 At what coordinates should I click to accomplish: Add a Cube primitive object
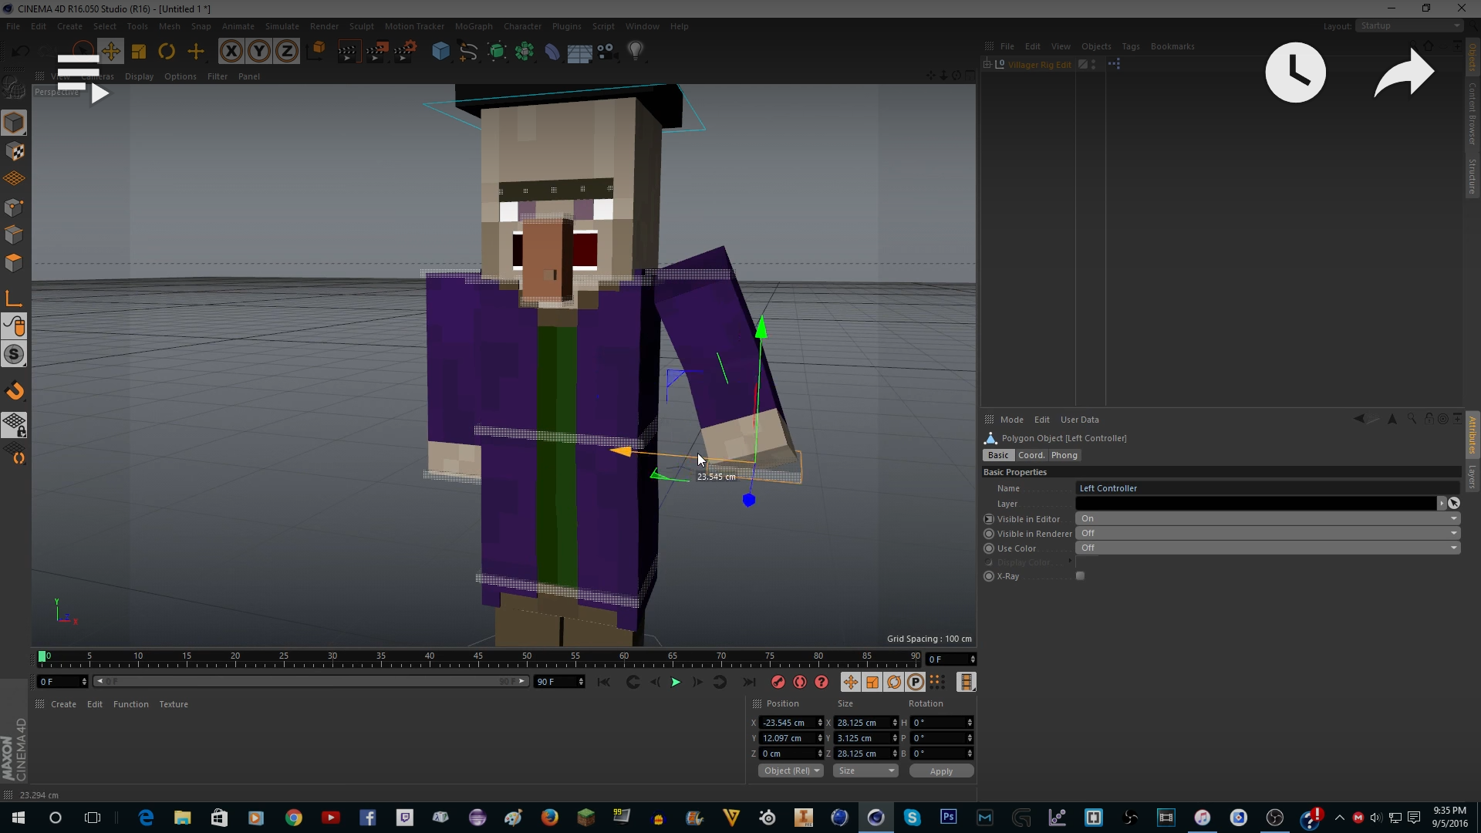pyautogui.click(x=440, y=52)
